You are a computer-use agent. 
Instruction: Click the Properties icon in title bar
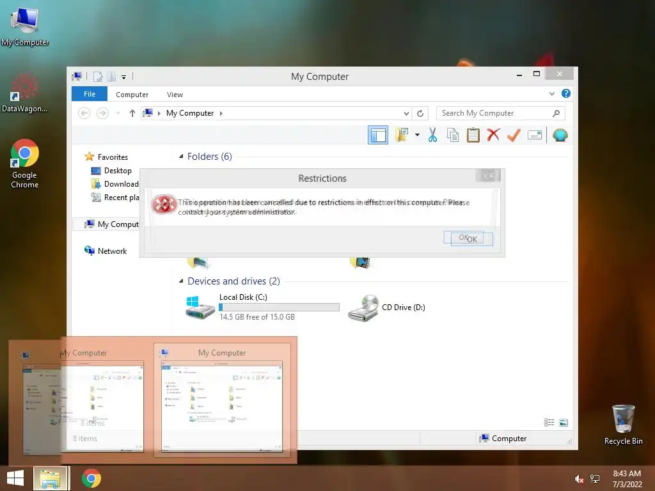click(98, 77)
